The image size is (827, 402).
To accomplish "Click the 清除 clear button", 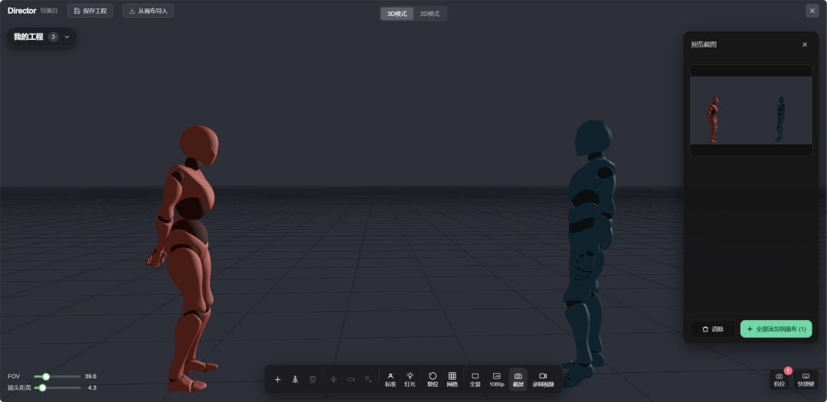I will coord(713,329).
